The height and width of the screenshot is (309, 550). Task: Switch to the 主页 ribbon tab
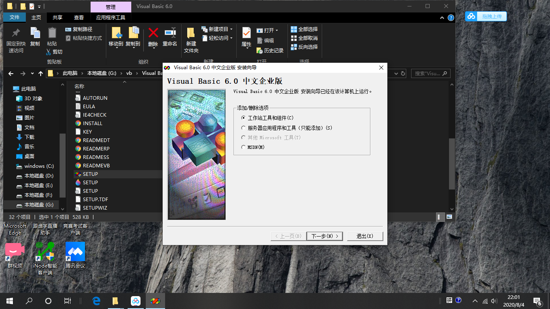(36, 17)
